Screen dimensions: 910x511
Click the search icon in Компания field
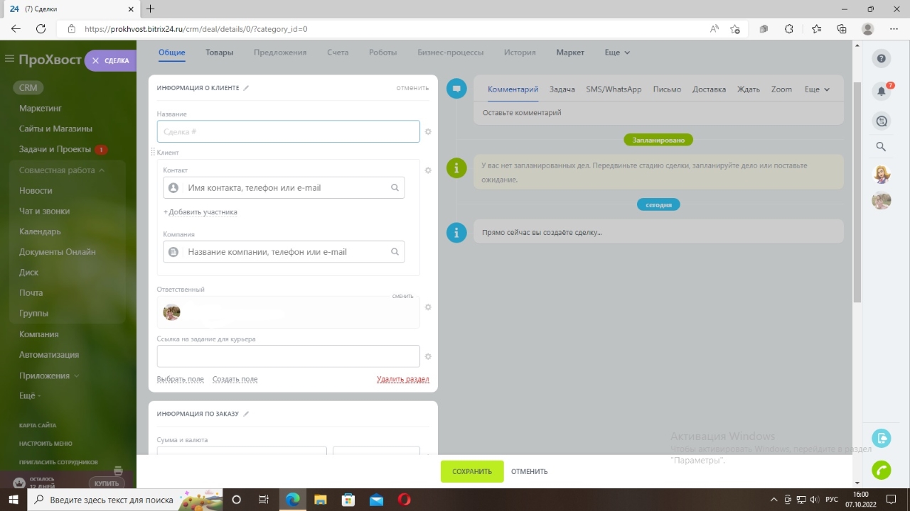(x=395, y=252)
